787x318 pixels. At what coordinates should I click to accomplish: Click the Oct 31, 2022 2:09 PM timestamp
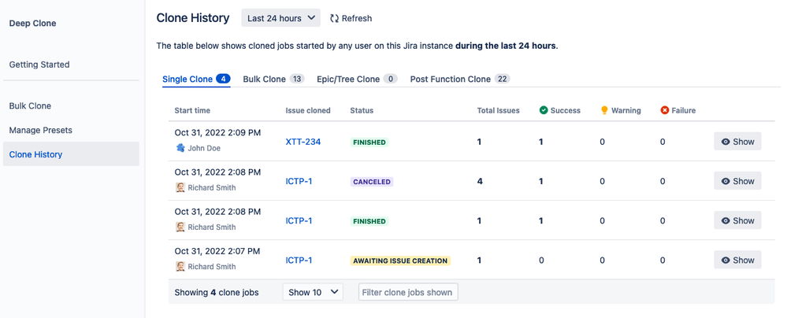click(218, 133)
